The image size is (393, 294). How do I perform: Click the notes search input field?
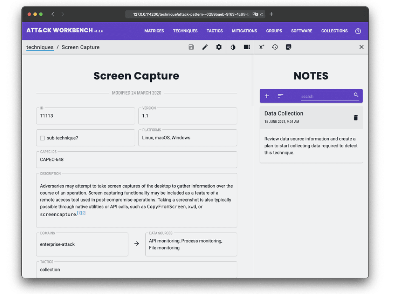325,96
